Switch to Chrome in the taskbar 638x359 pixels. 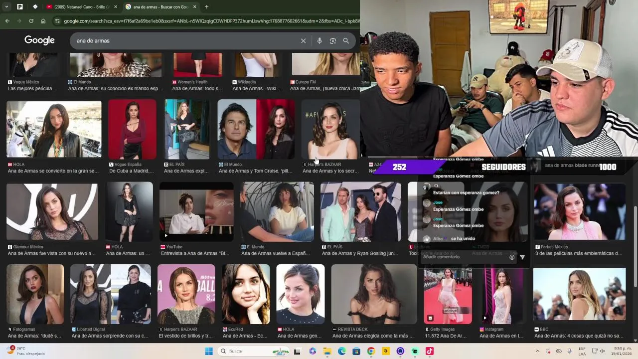[x=371, y=351]
